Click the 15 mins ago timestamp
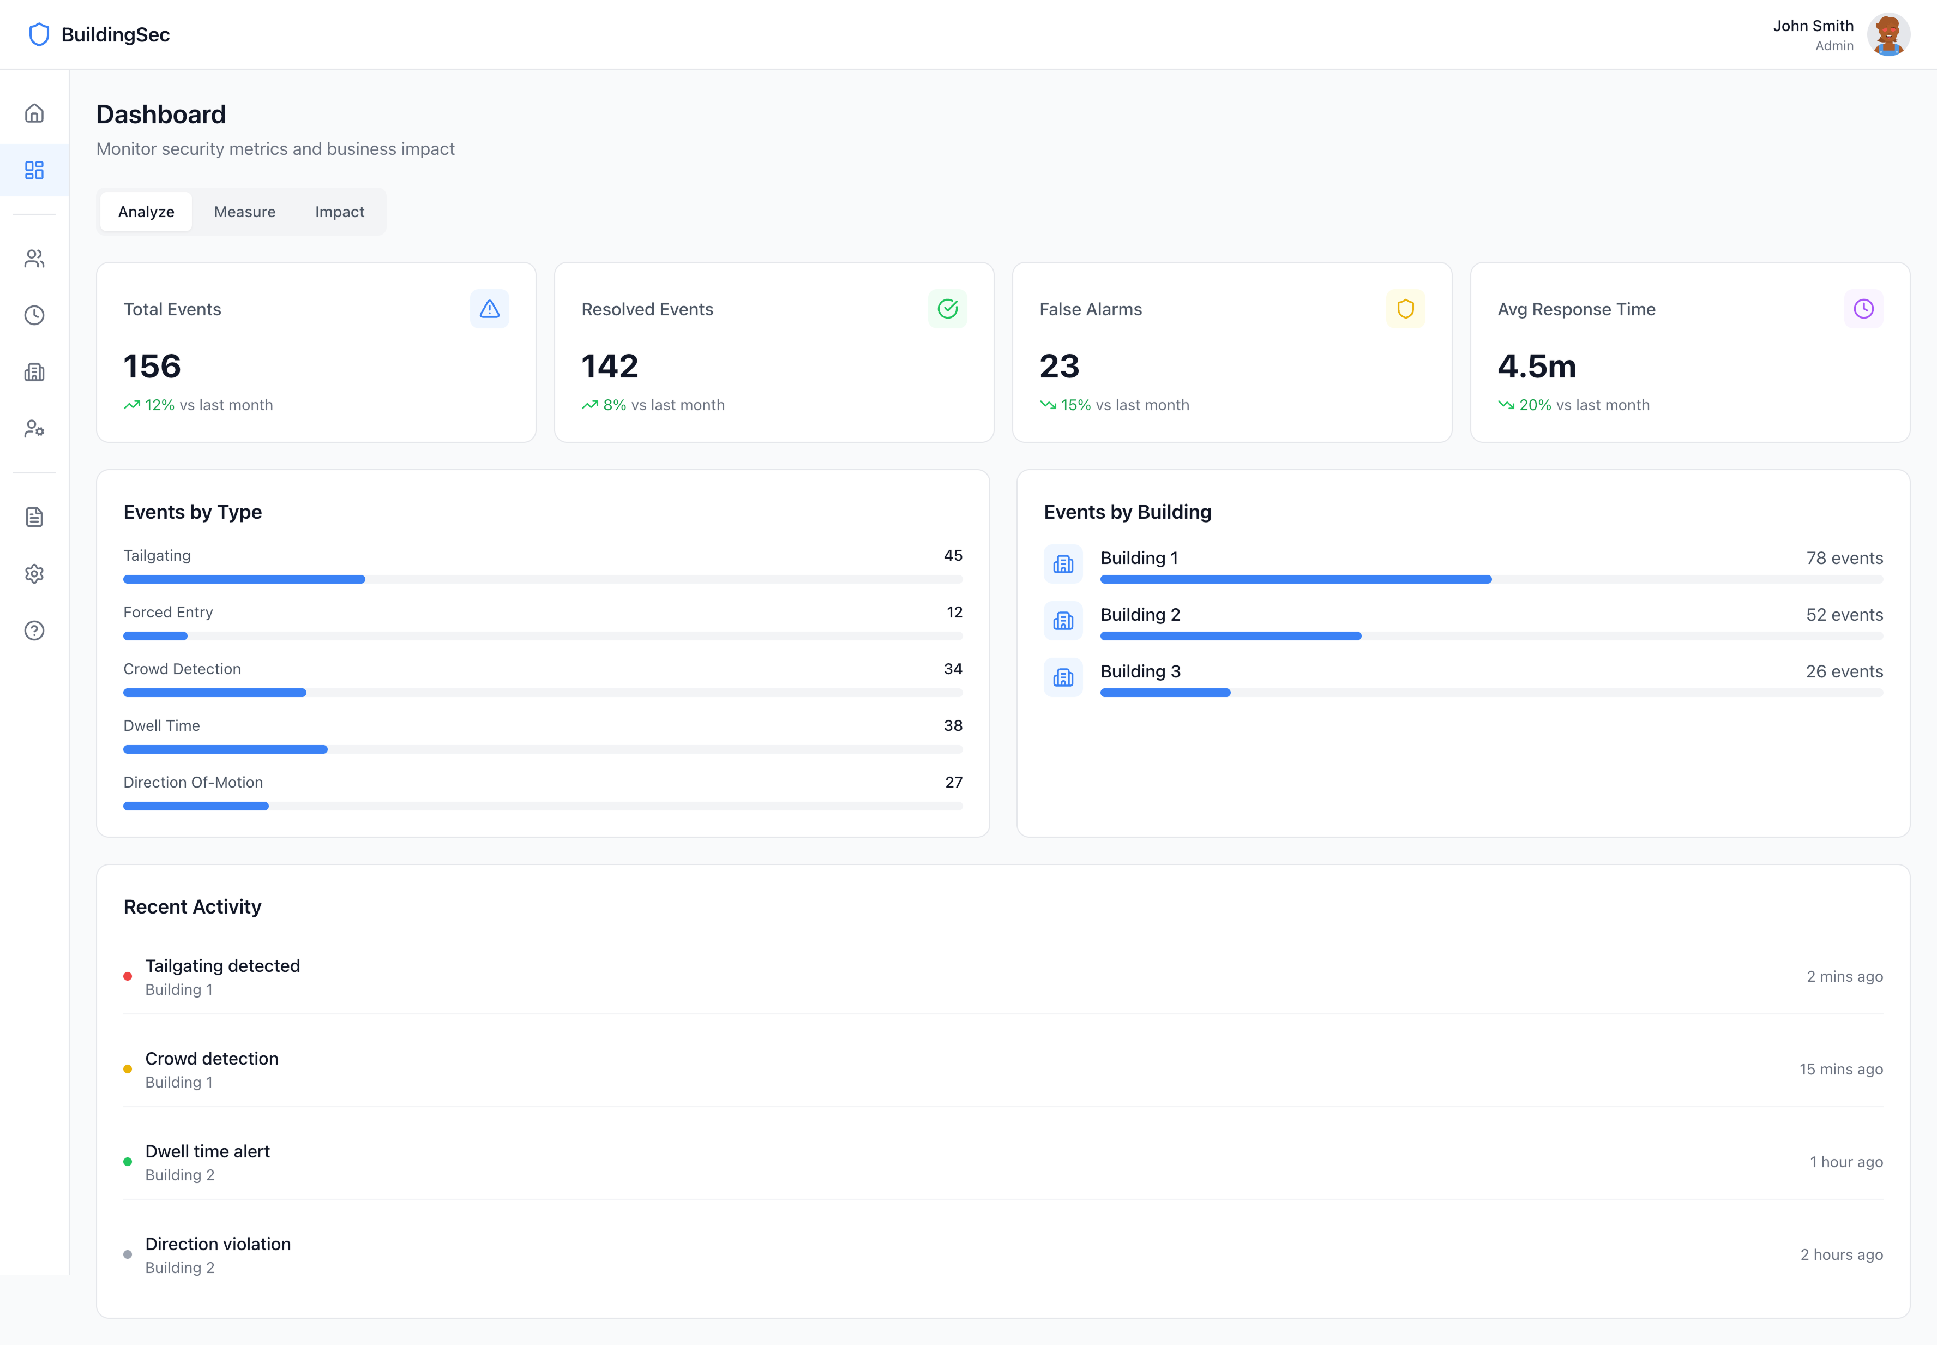This screenshot has height=1345, width=1937. [1841, 1068]
